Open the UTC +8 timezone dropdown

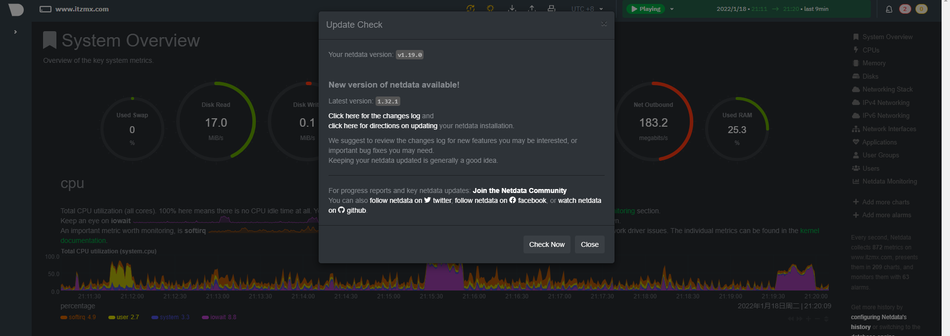click(587, 9)
